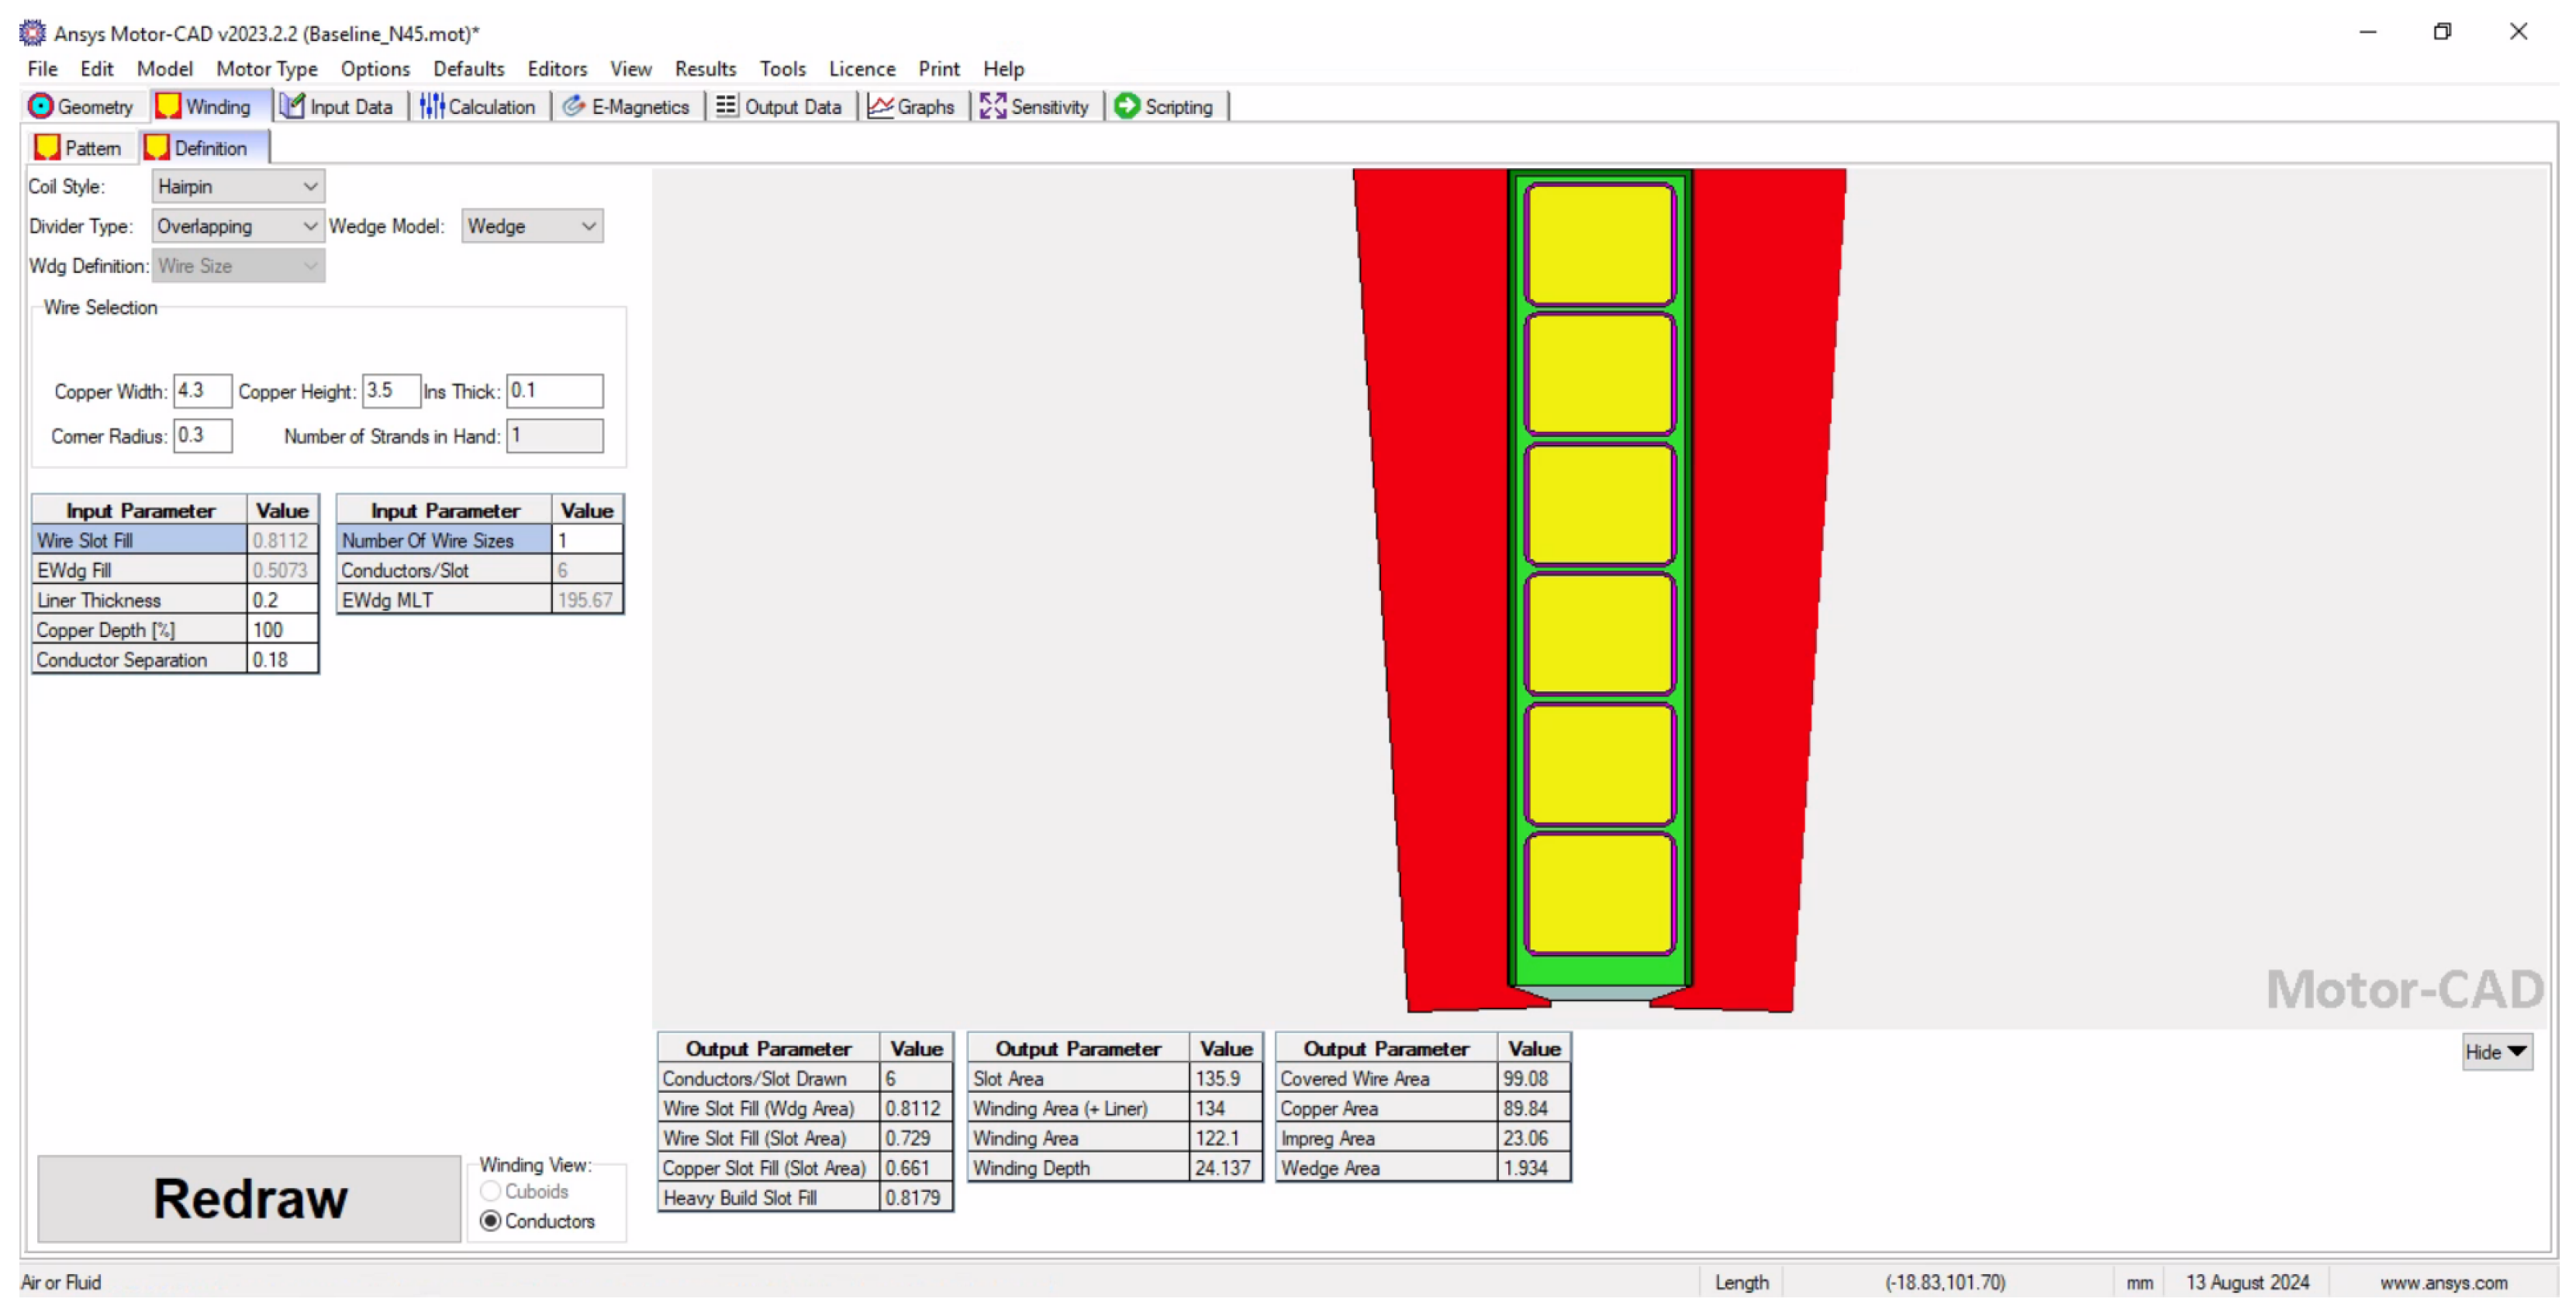Open Sensitivity analysis icon

(993, 106)
